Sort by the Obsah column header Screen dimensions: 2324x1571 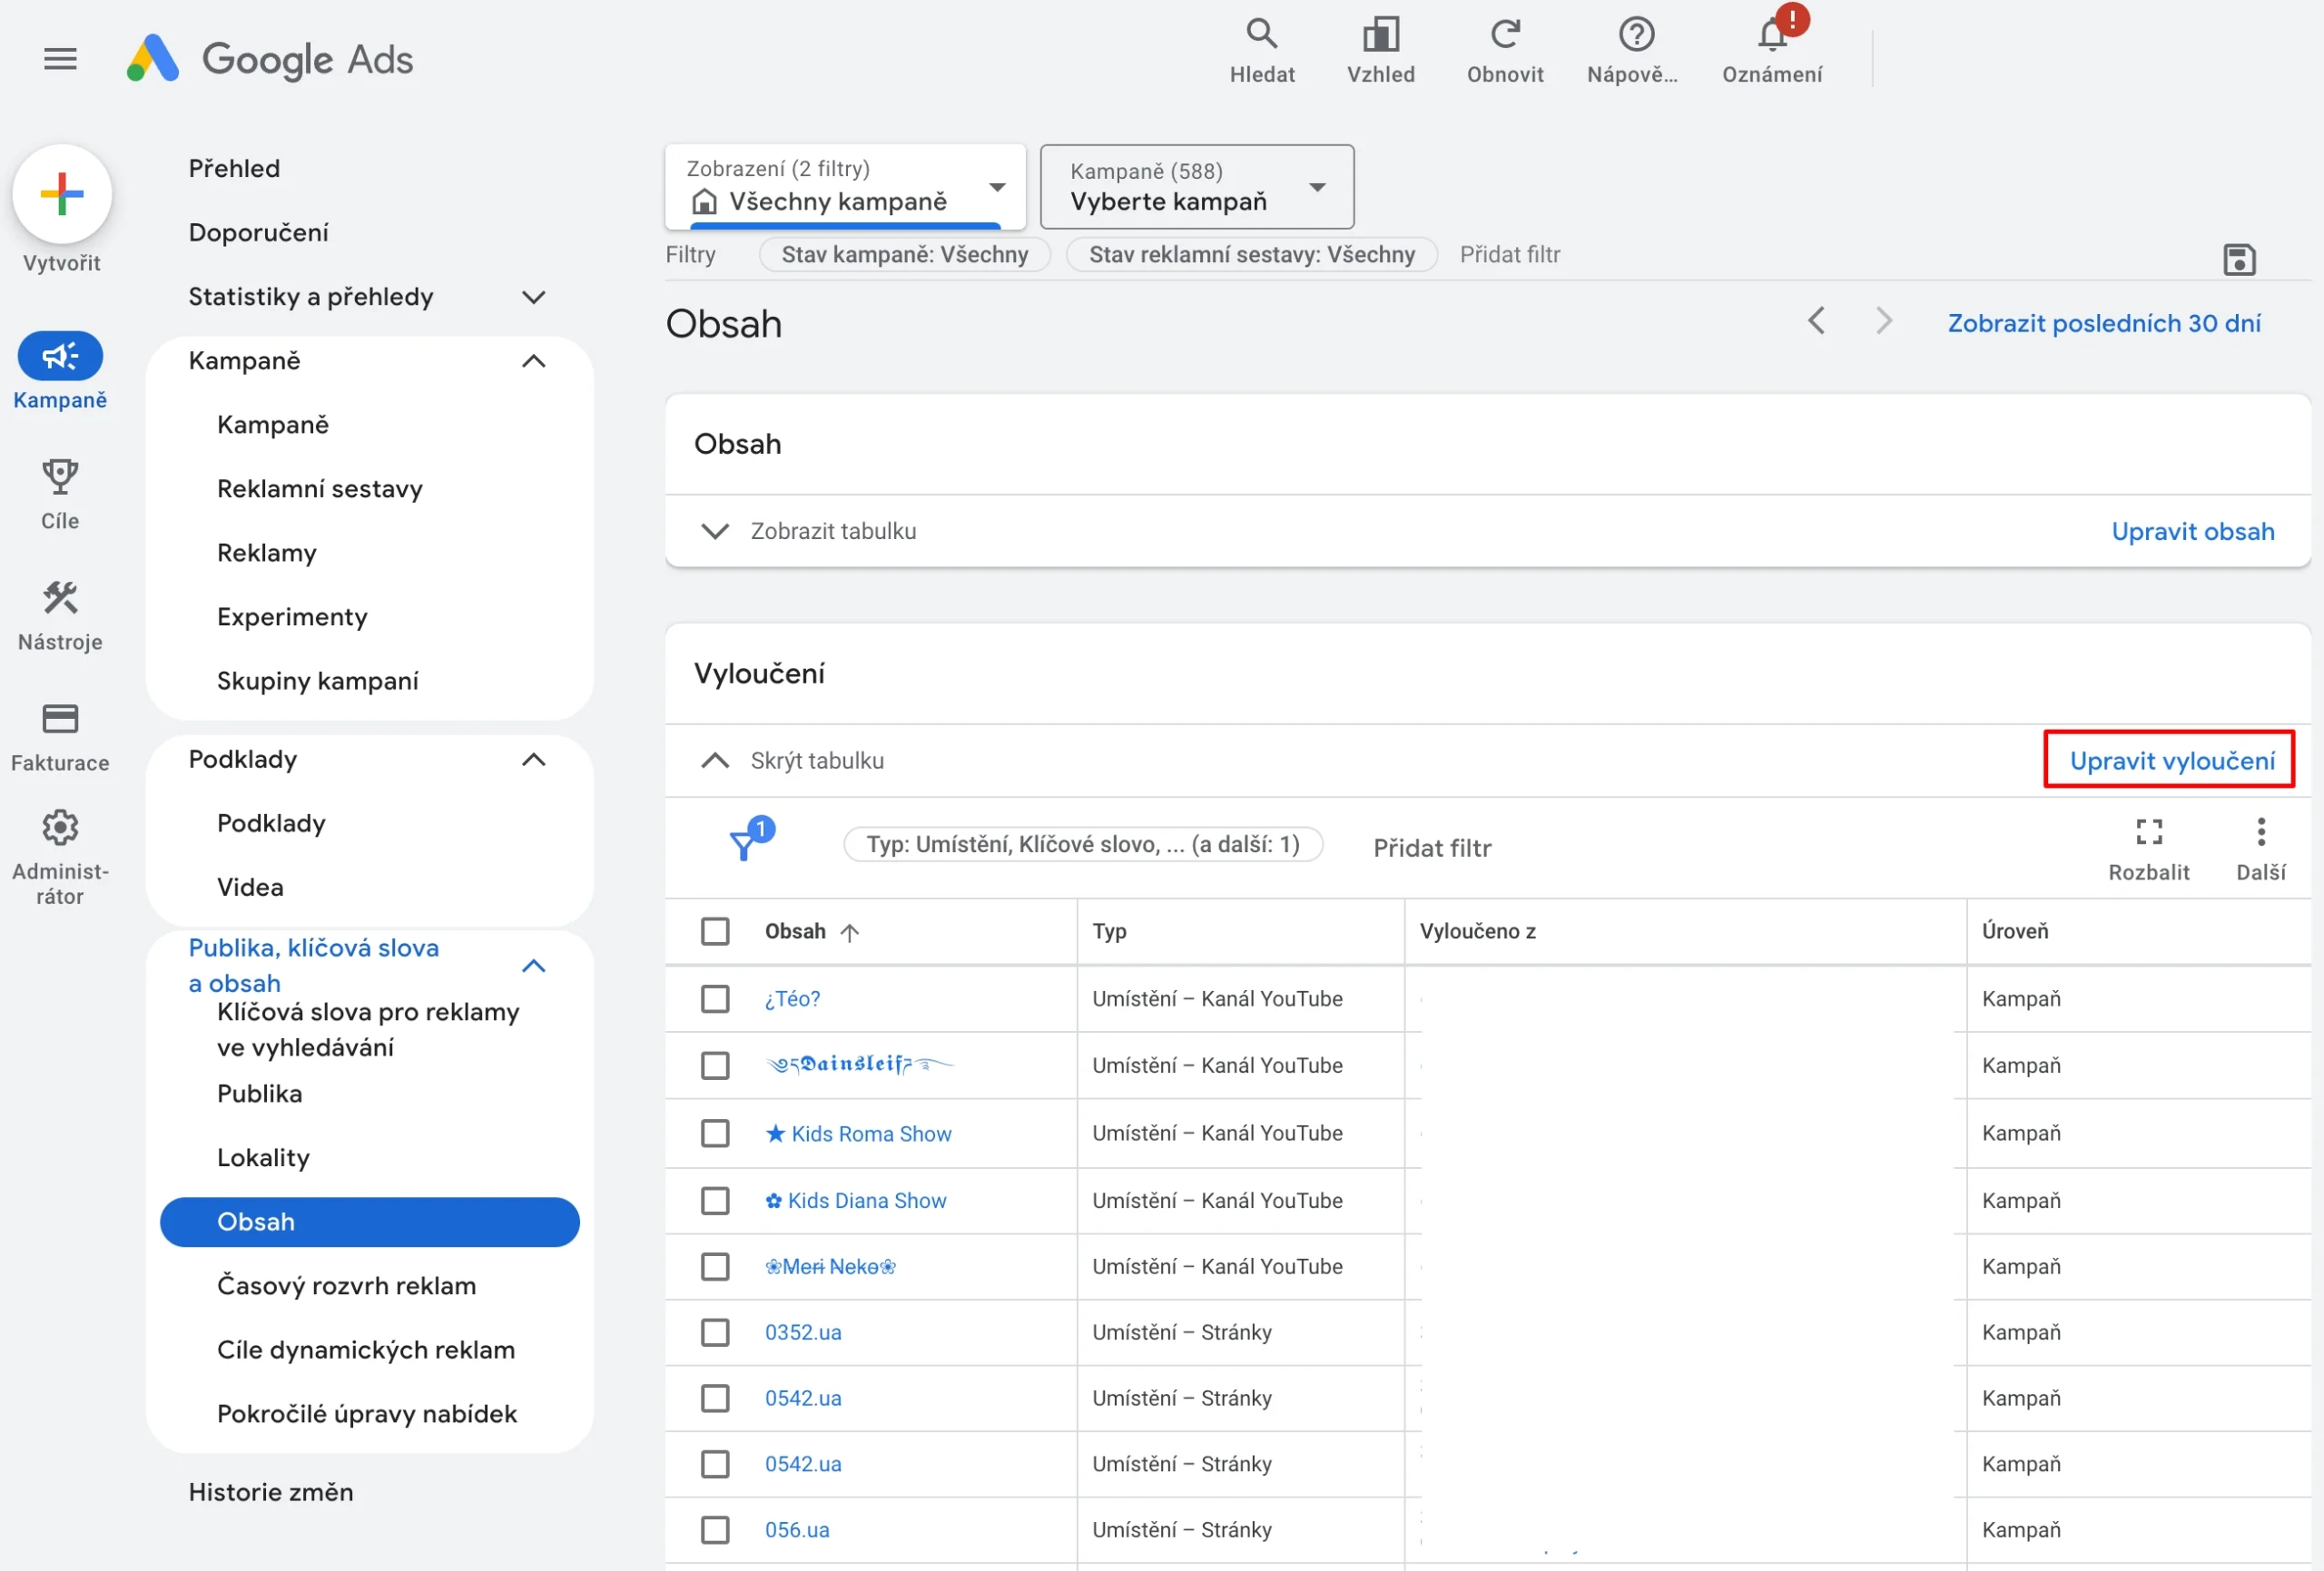click(796, 931)
